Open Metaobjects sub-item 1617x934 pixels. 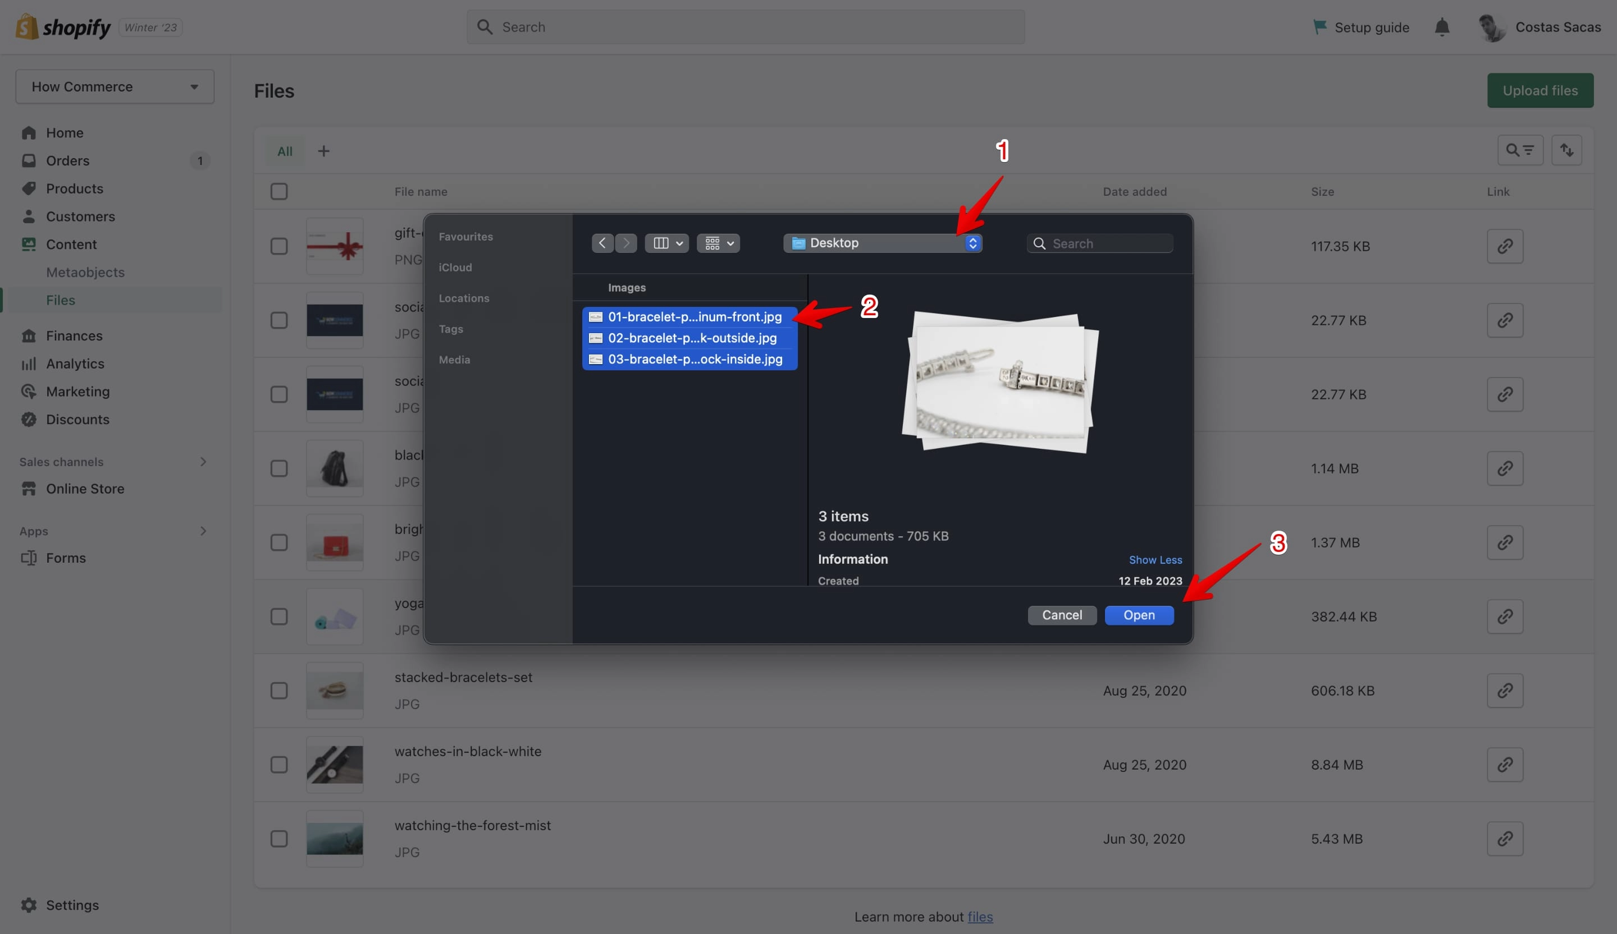pos(85,272)
